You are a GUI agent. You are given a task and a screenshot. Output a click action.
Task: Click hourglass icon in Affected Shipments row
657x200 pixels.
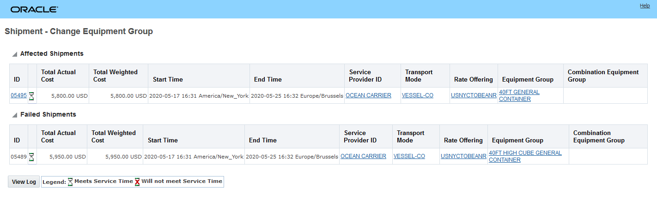[x=31, y=96]
